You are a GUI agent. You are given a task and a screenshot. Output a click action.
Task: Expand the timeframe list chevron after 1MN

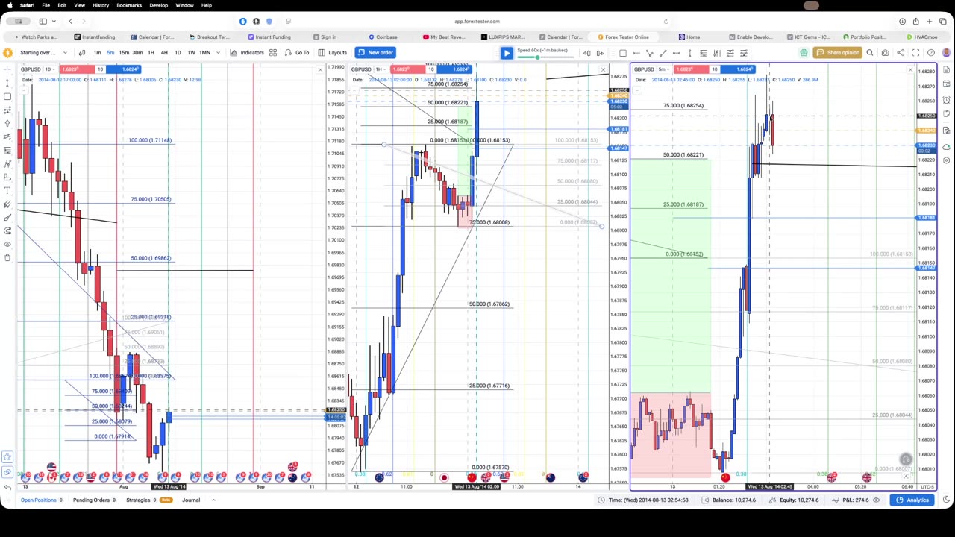click(x=218, y=52)
